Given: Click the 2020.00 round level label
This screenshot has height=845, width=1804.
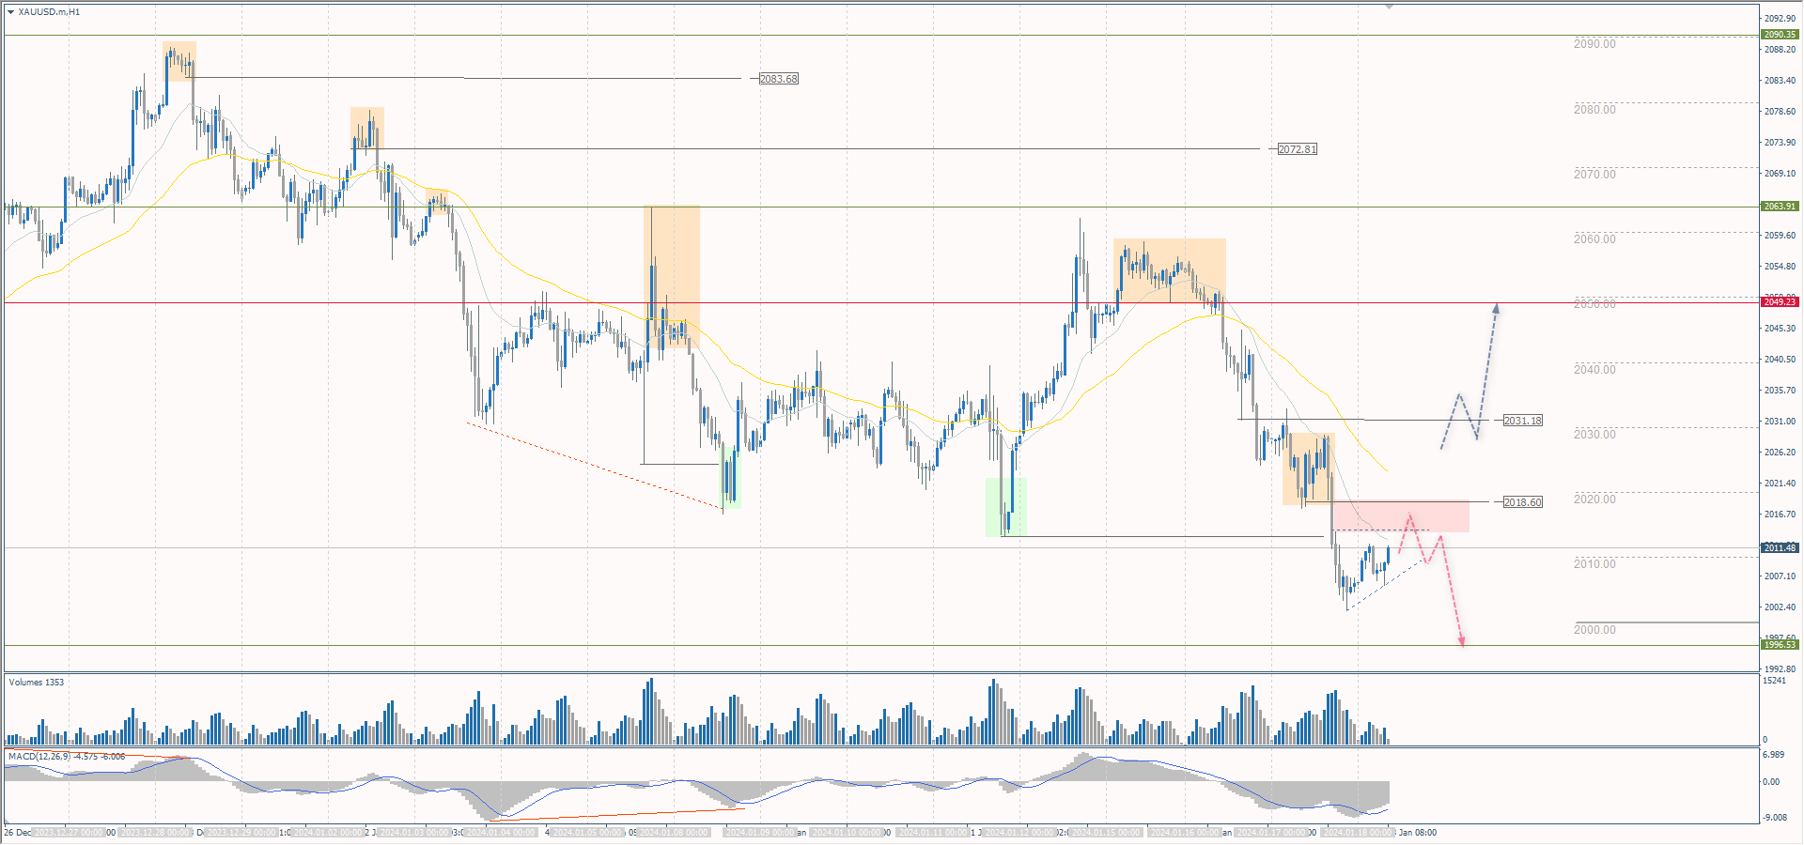Looking at the screenshot, I should (1595, 499).
